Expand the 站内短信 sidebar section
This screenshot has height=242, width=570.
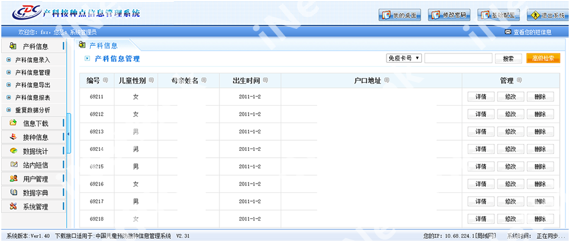pyautogui.click(x=33, y=165)
